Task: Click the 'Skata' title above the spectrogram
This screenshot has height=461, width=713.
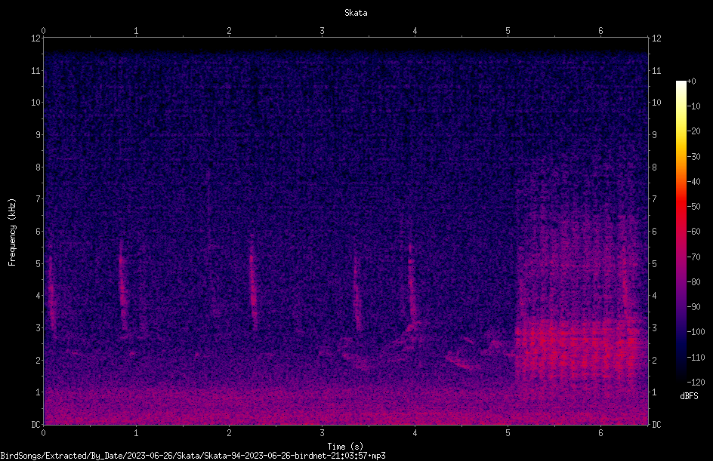Action: (x=356, y=13)
